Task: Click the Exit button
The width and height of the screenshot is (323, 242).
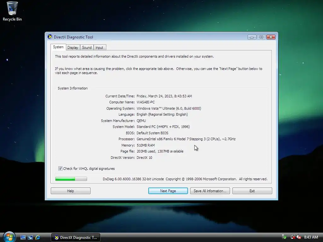Action: pos(252,191)
